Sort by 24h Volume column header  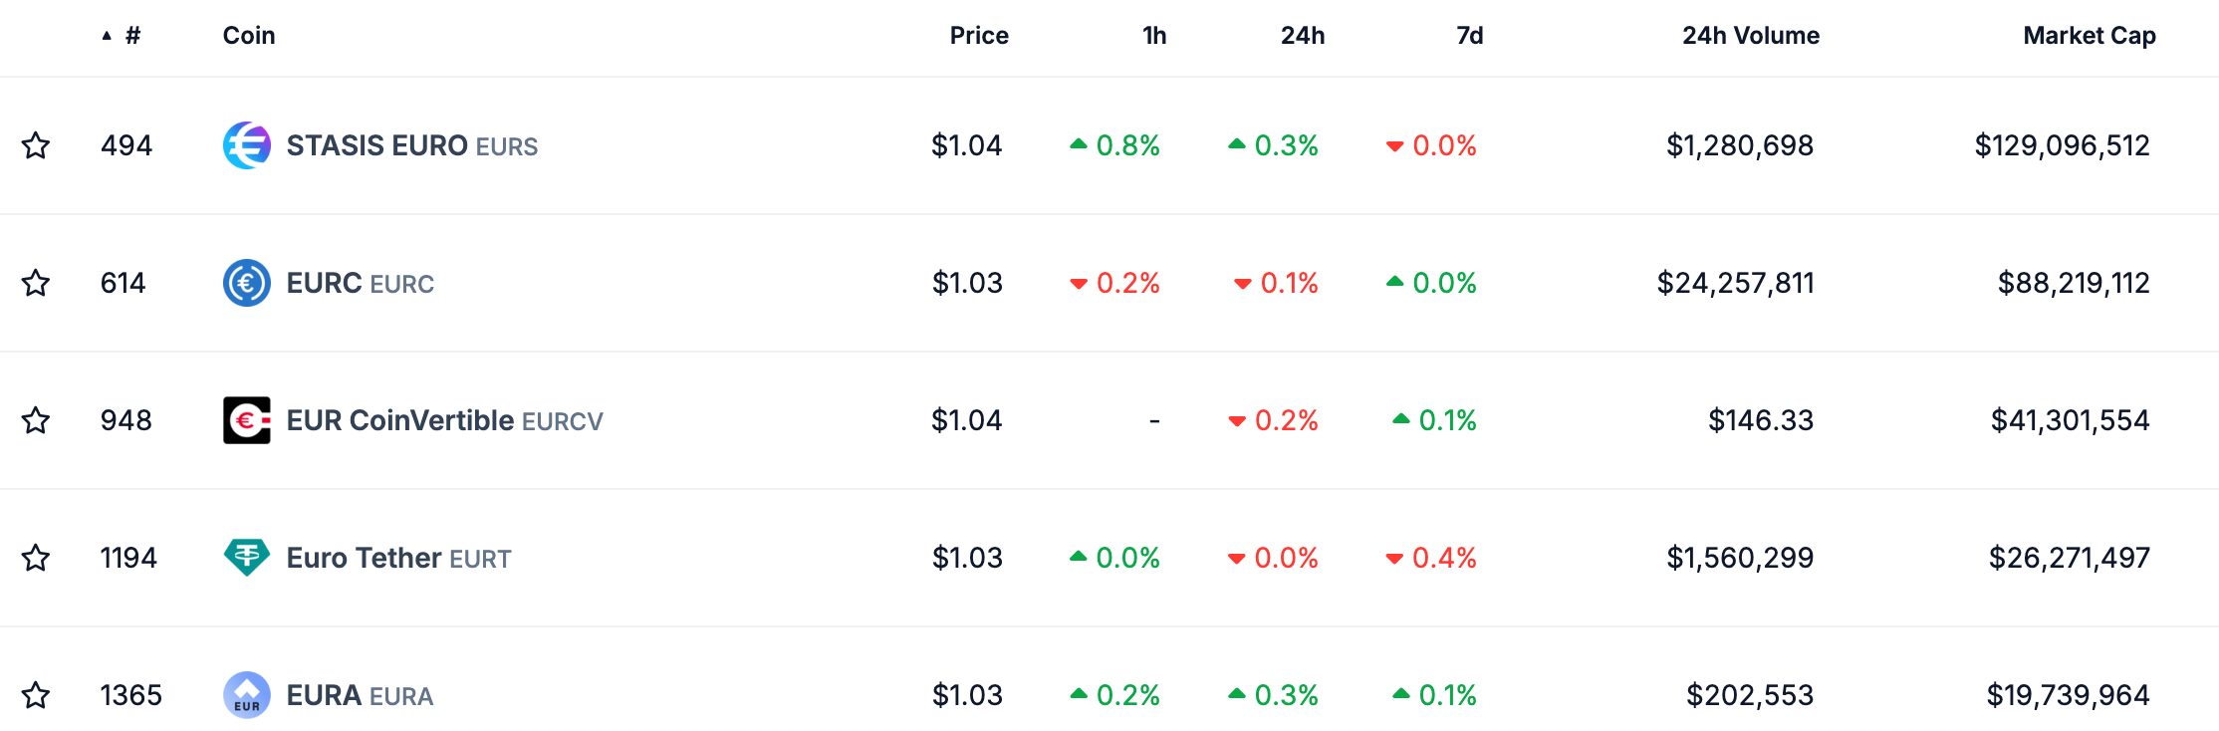1750,36
